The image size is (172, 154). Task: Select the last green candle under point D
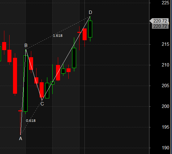(90, 29)
